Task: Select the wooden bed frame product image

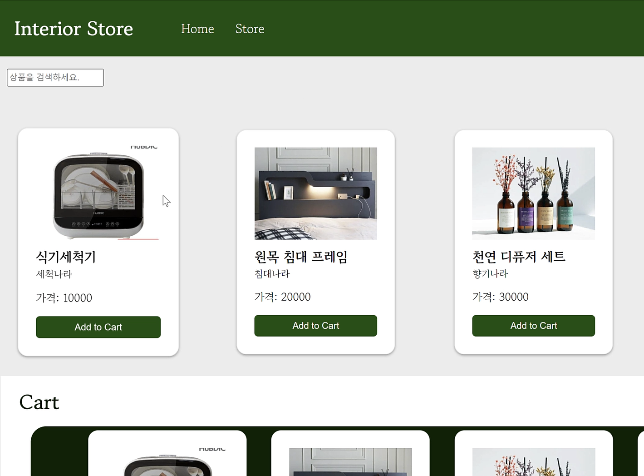Action: (316, 193)
